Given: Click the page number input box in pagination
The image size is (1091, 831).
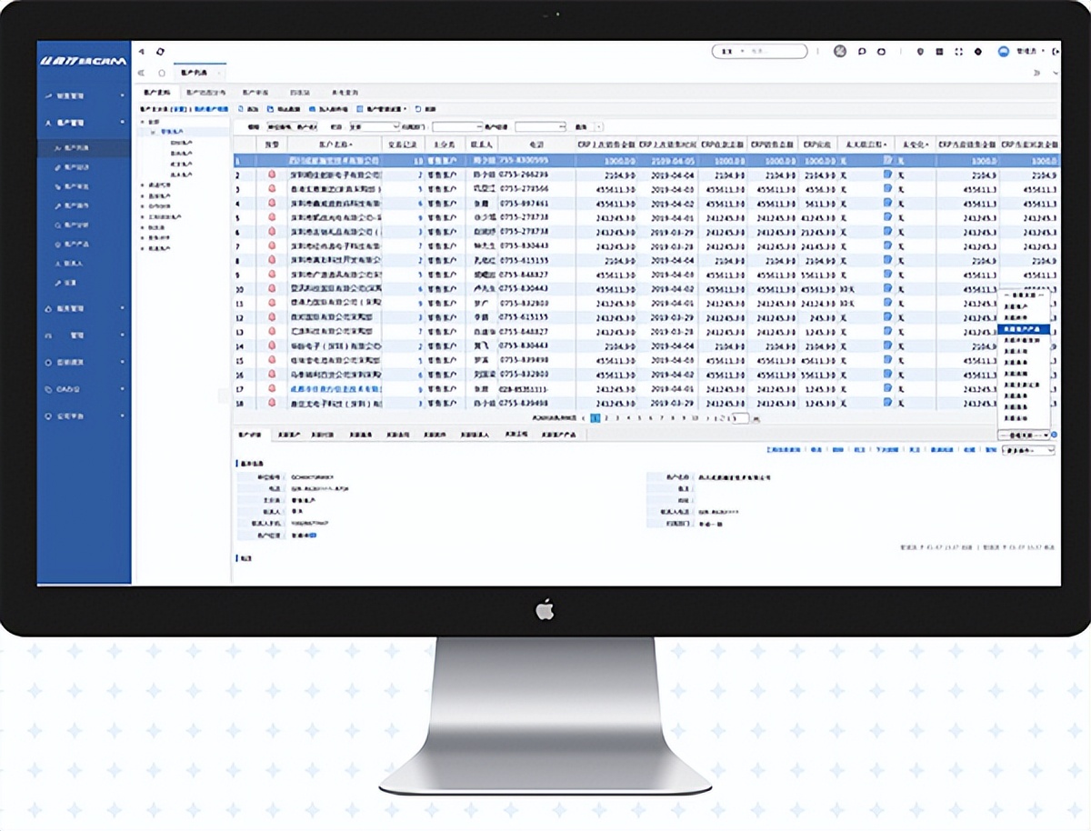Looking at the screenshot, I should 740,418.
